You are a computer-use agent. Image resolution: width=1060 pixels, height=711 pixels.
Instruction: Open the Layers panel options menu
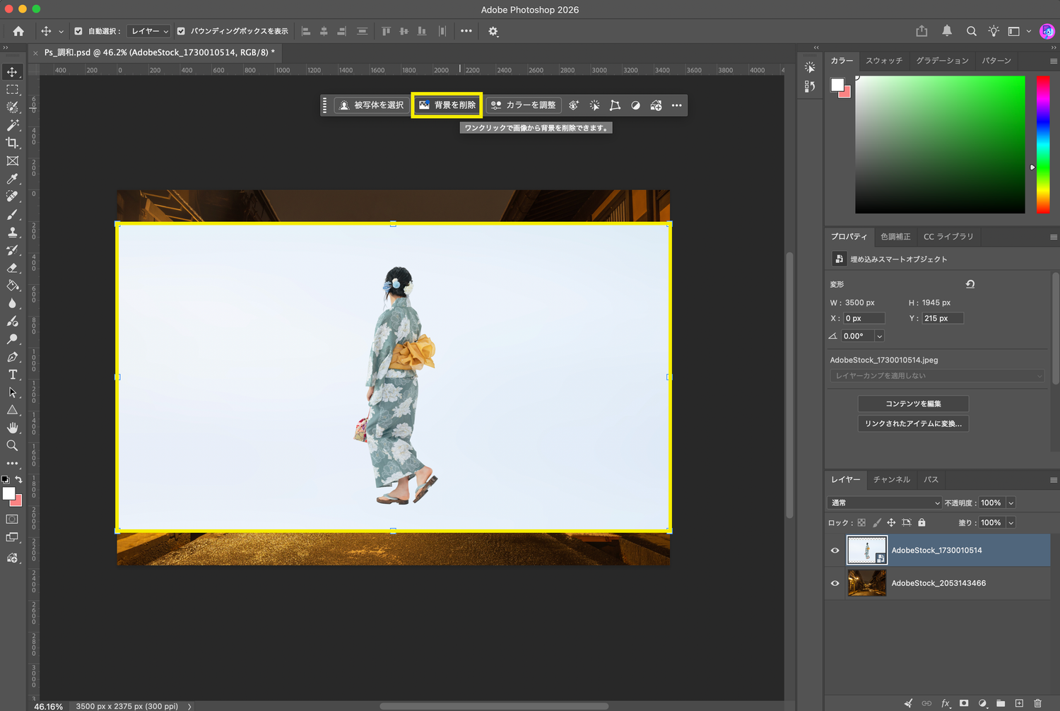click(x=1053, y=480)
